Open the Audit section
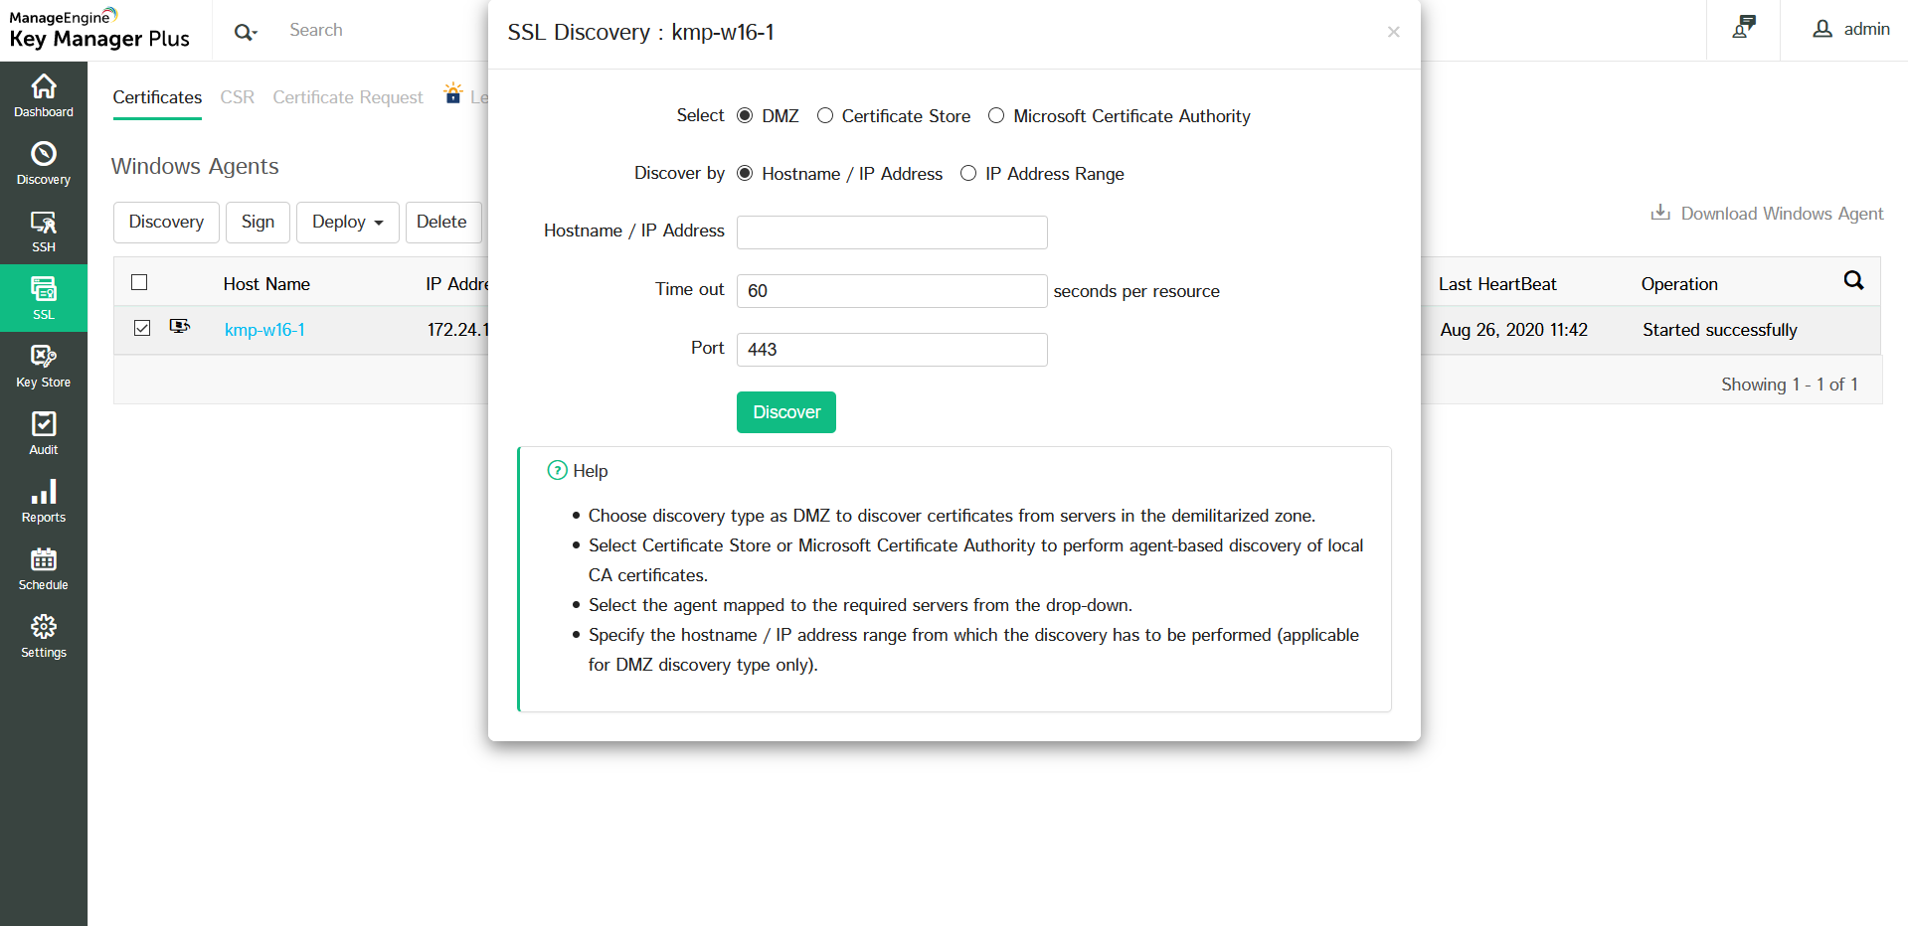Image resolution: width=1908 pixels, height=926 pixels. 44,433
